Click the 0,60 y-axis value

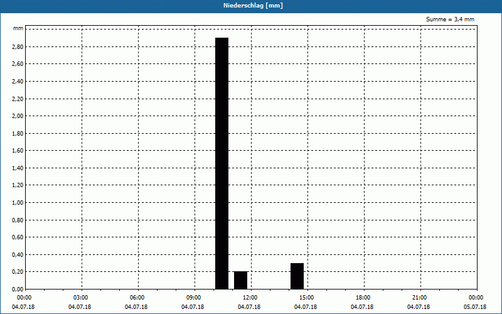coord(18,237)
